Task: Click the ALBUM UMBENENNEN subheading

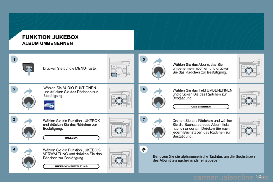Action: [x=47, y=43]
